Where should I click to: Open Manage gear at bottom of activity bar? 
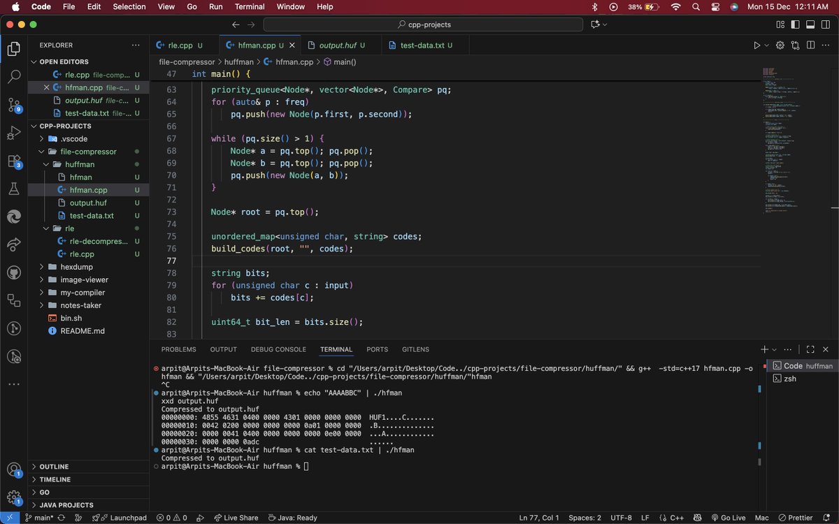point(13,497)
